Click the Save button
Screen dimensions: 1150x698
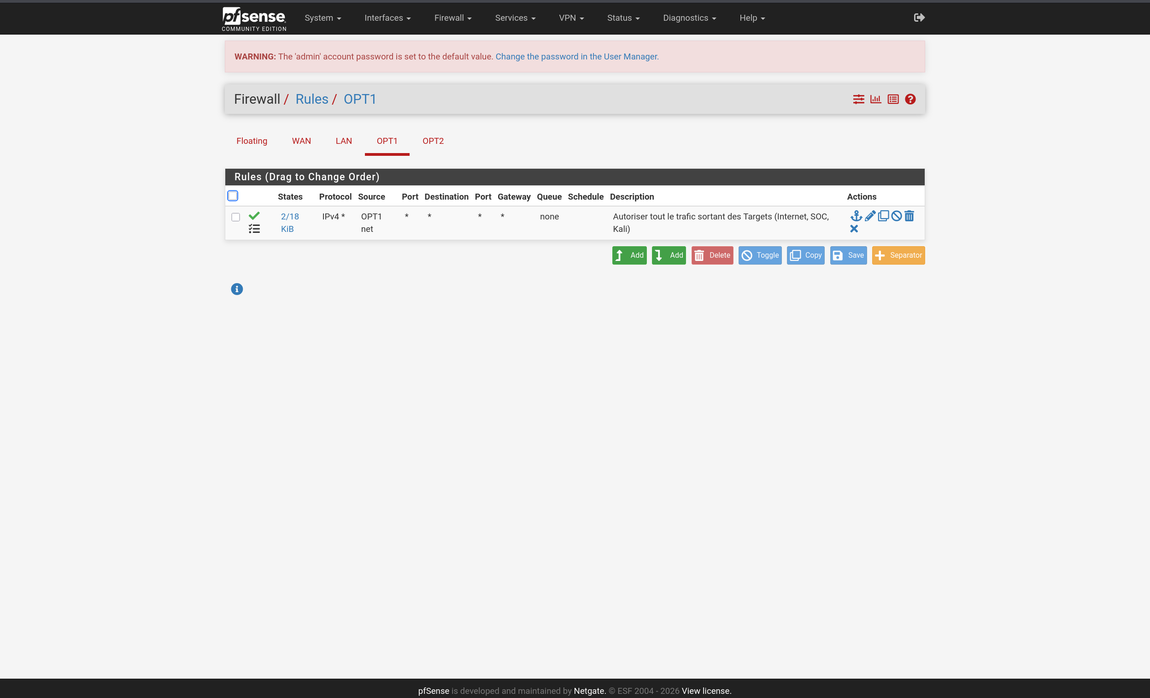coord(849,255)
